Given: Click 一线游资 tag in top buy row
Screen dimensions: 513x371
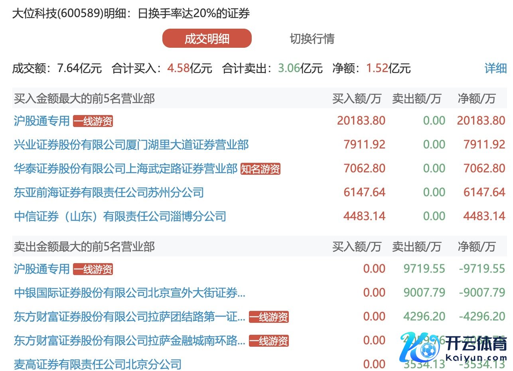Looking at the screenshot, I should 93,121.
